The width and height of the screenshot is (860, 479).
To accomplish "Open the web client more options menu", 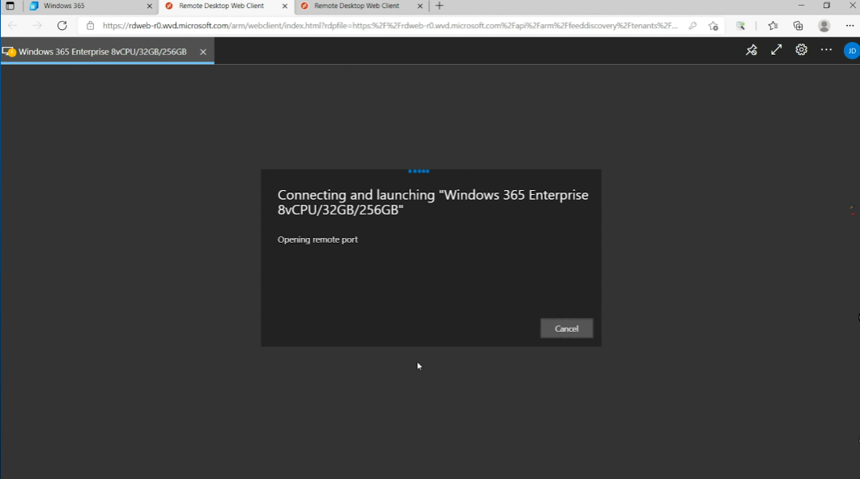I will point(826,50).
